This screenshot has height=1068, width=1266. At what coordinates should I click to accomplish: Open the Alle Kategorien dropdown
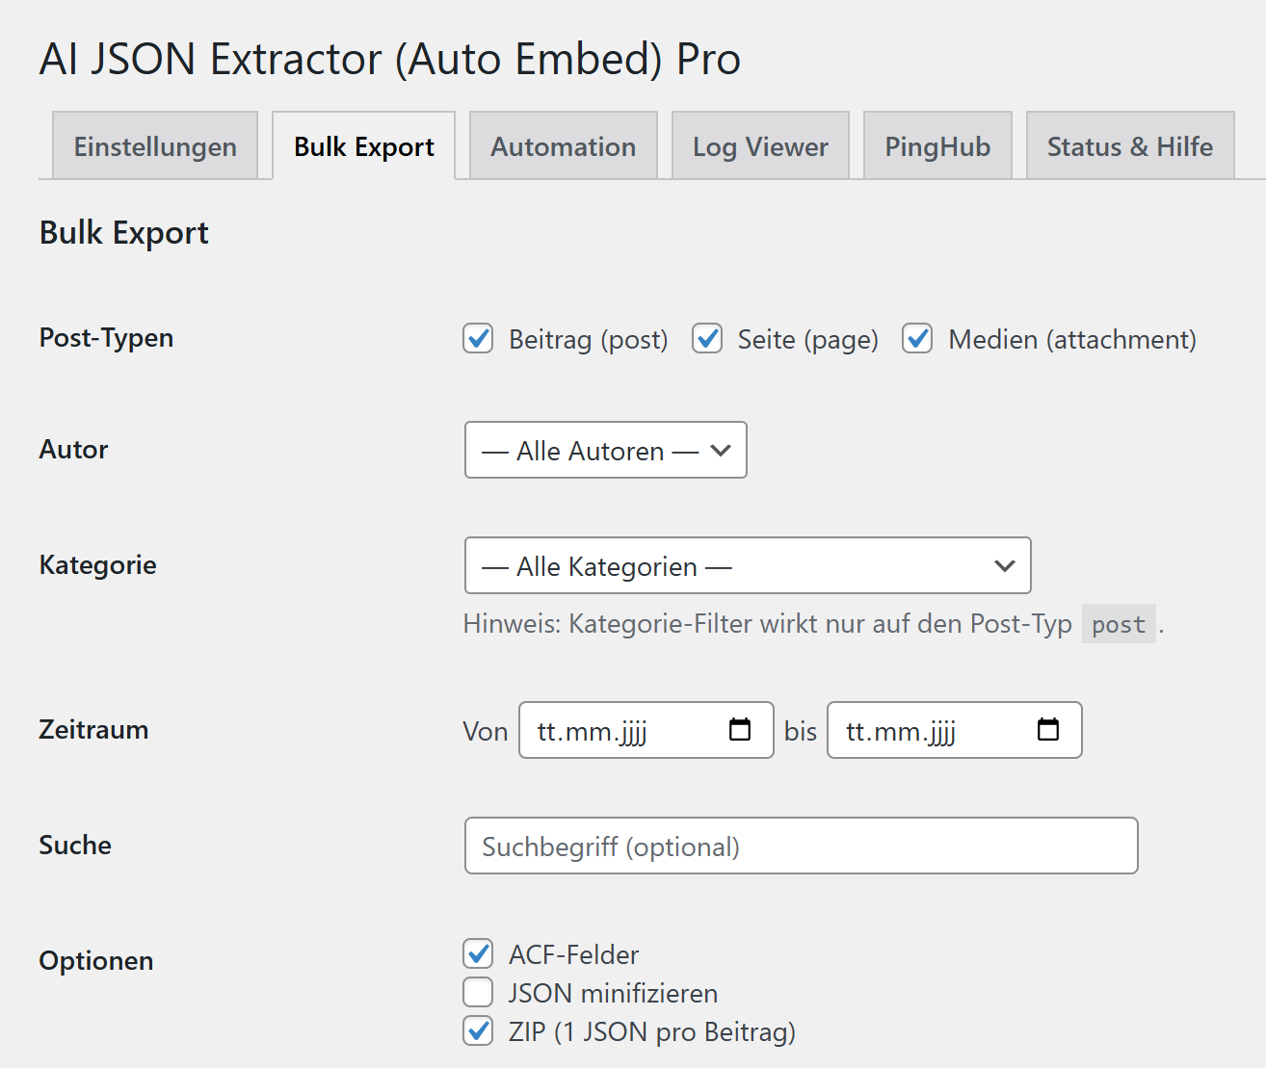point(748,566)
